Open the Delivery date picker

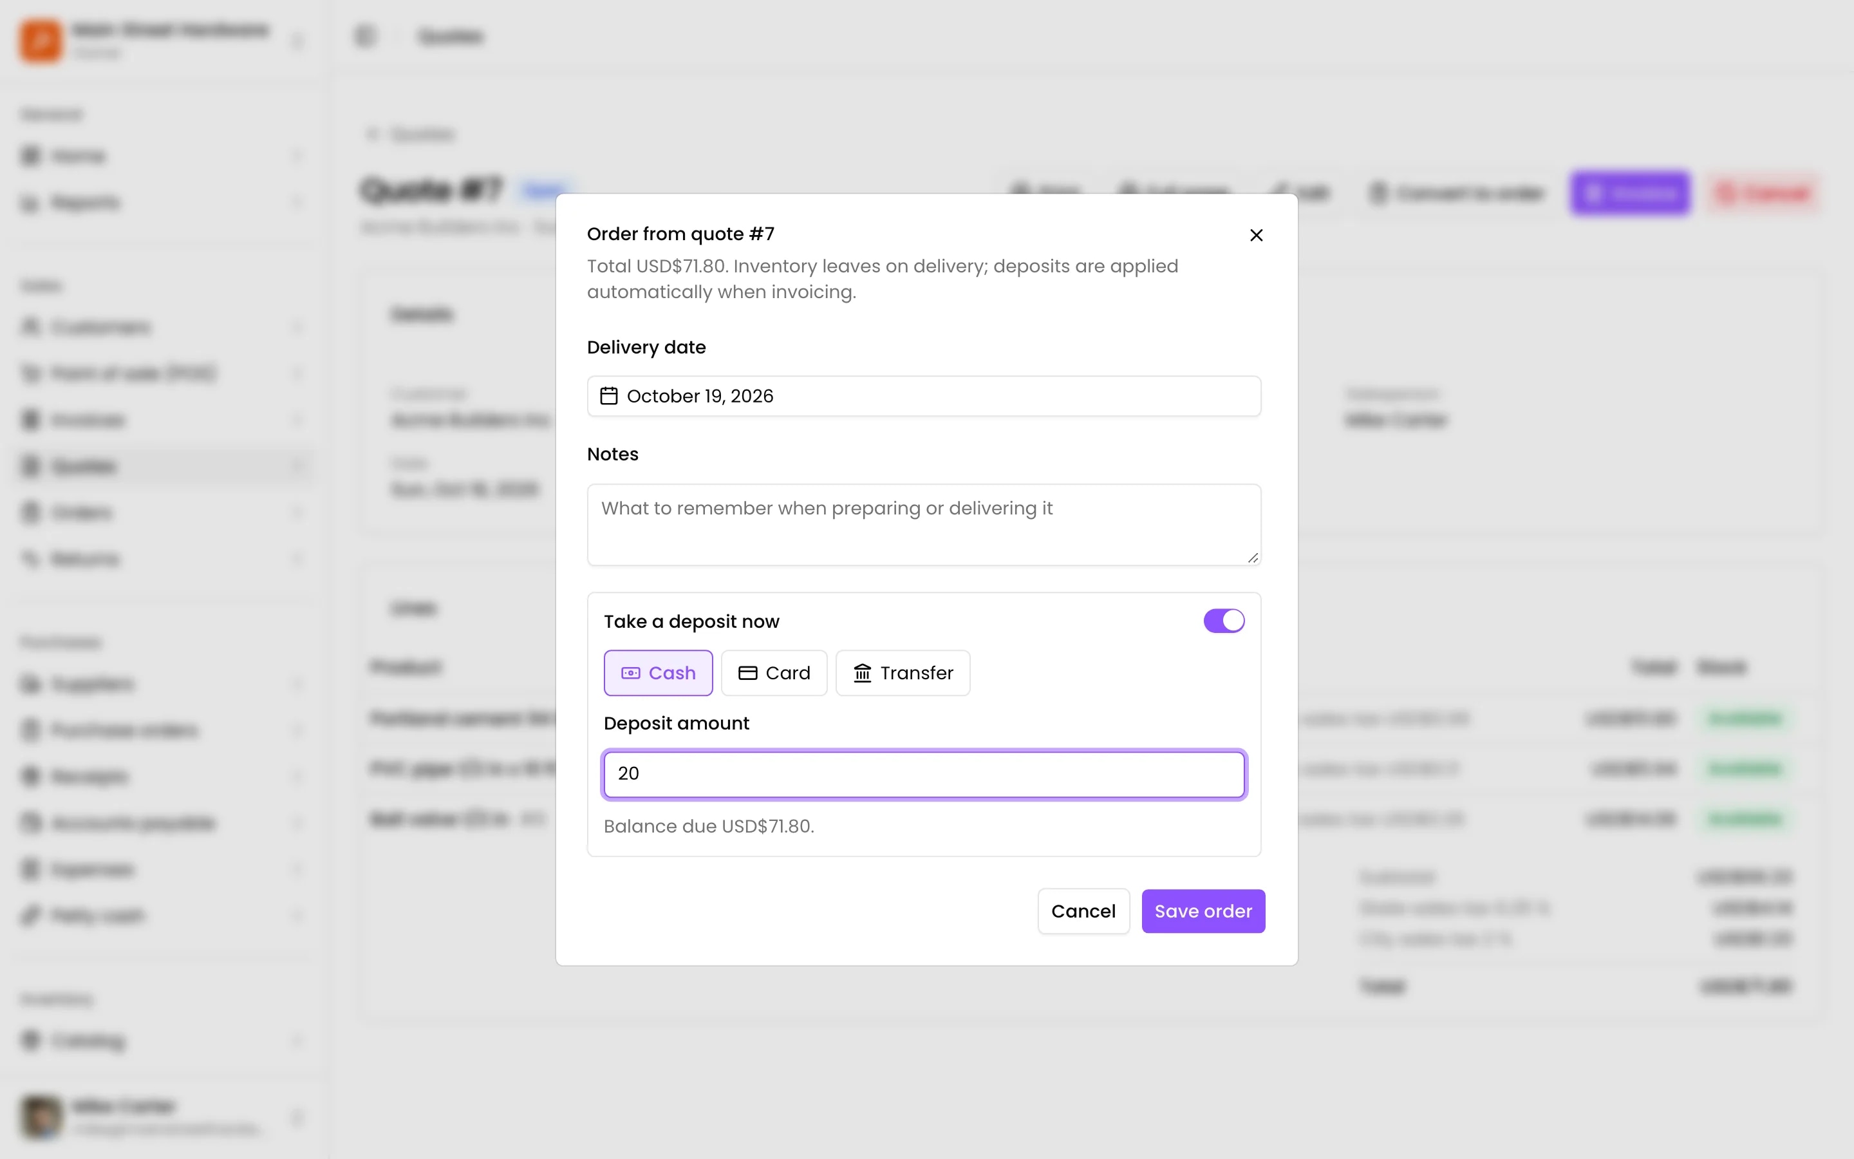[x=924, y=396]
